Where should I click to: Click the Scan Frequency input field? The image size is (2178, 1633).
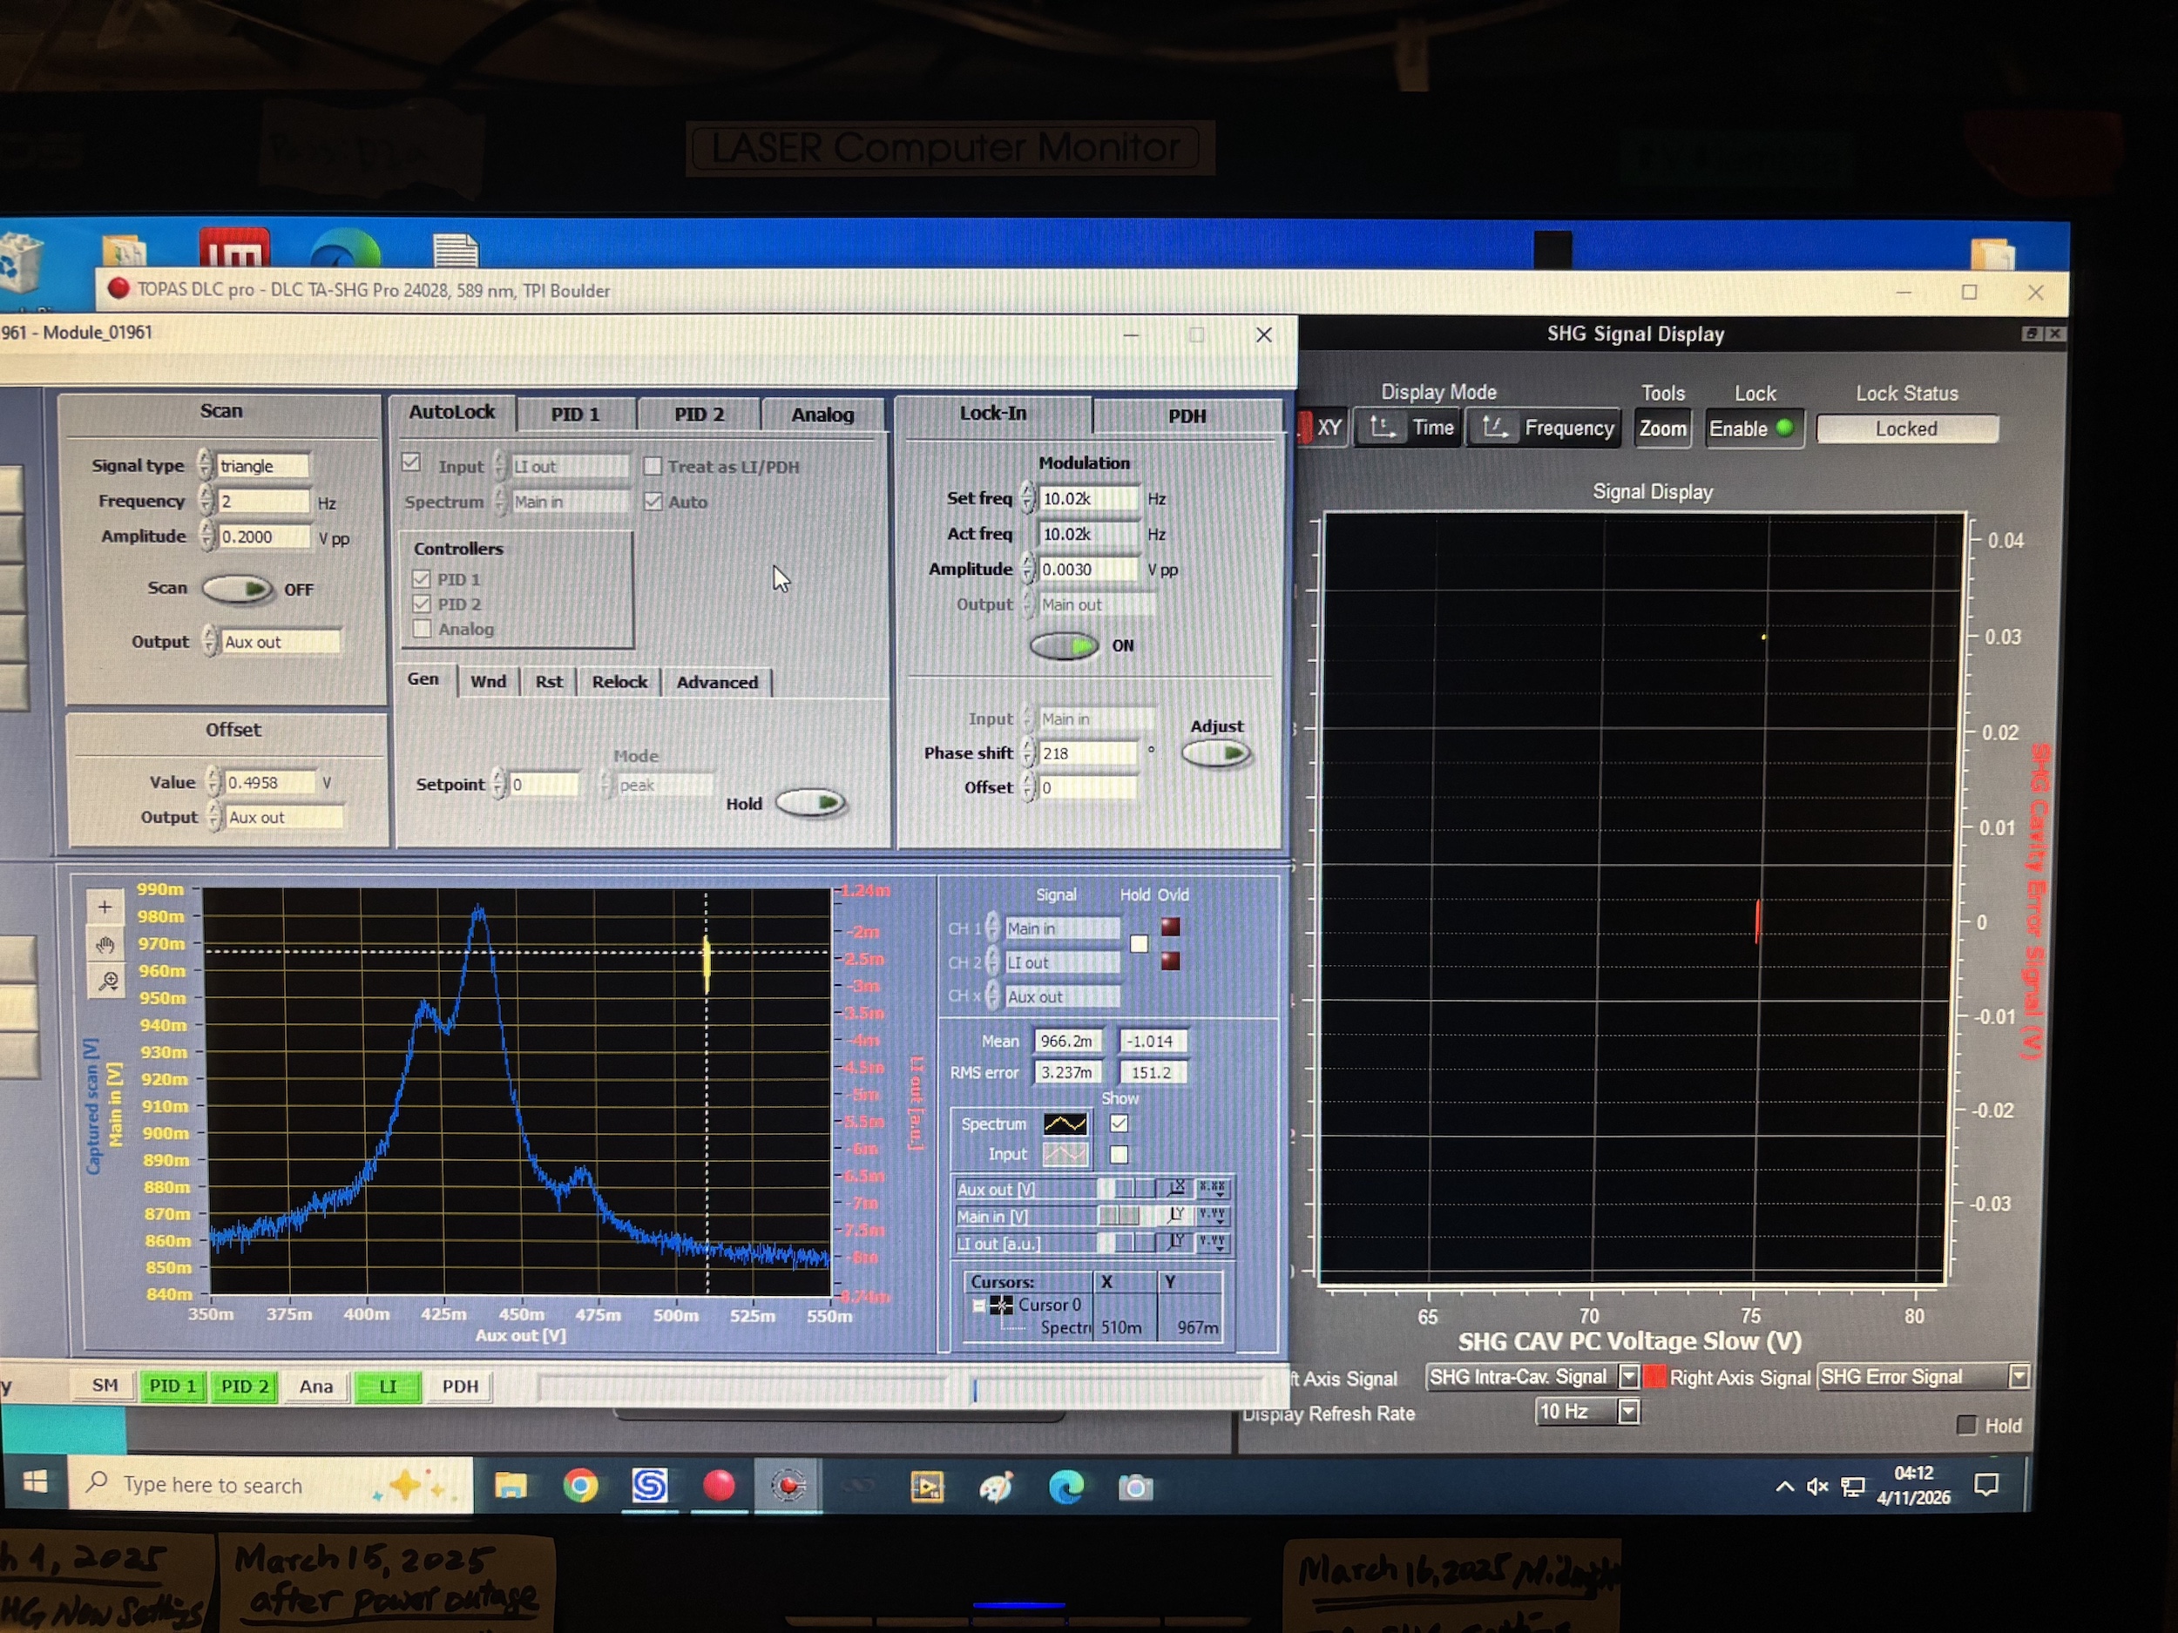point(263,502)
